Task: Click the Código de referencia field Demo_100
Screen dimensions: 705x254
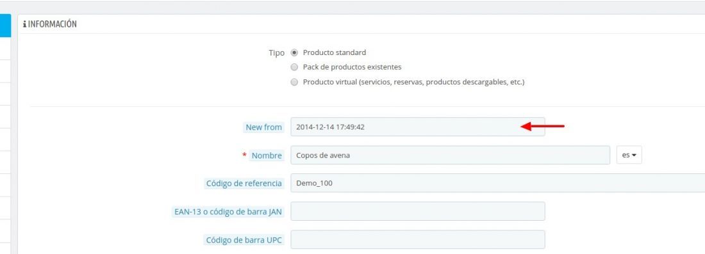Action: (x=498, y=183)
